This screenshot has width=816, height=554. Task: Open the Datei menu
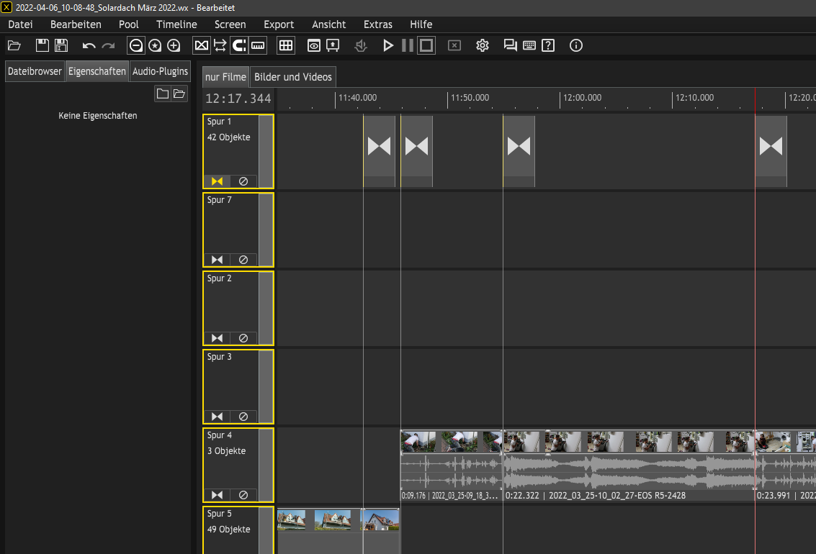(20, 24)
